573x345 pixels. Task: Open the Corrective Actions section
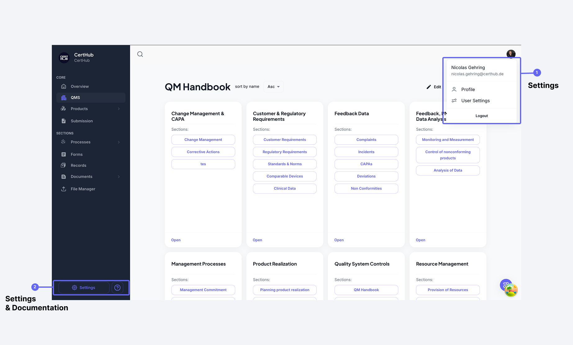coord(203,152)
